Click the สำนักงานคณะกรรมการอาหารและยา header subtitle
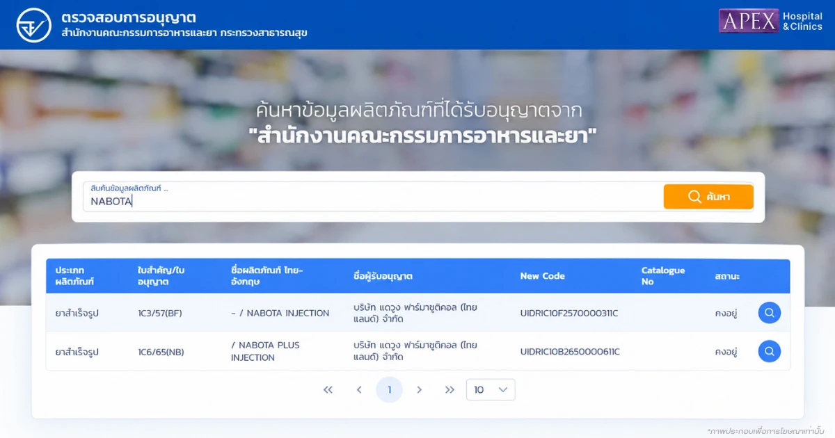Viewport: 835px width, 438px height. (x=184, y=33)
